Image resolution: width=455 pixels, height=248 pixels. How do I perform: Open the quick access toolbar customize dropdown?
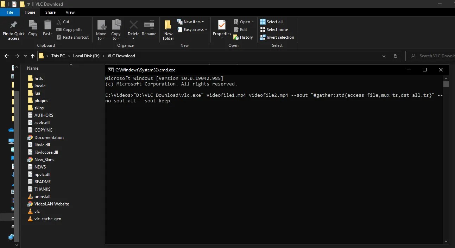pos(29,4)
